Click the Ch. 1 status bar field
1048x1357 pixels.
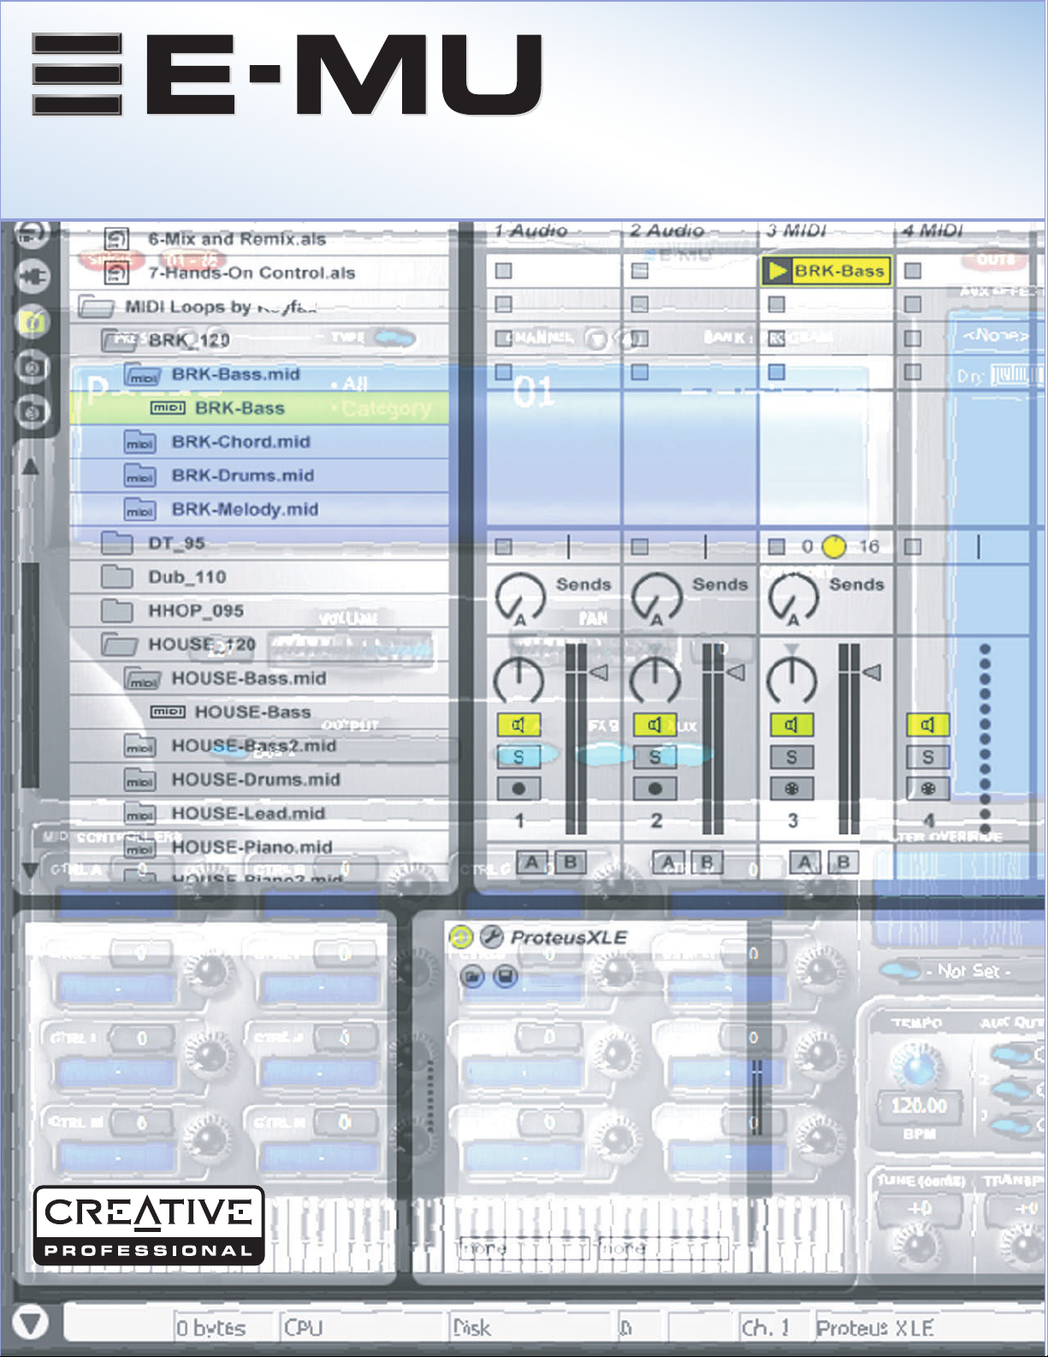(775, 1328)
